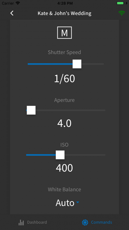
Task: Tap the 1/60 shutter speed value
Action: pos(64,78)
